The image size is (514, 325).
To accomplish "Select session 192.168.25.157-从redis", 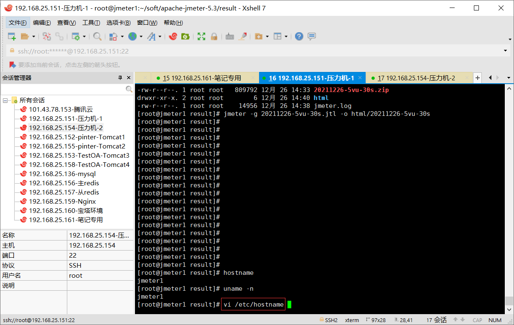I will click(64, 192).
